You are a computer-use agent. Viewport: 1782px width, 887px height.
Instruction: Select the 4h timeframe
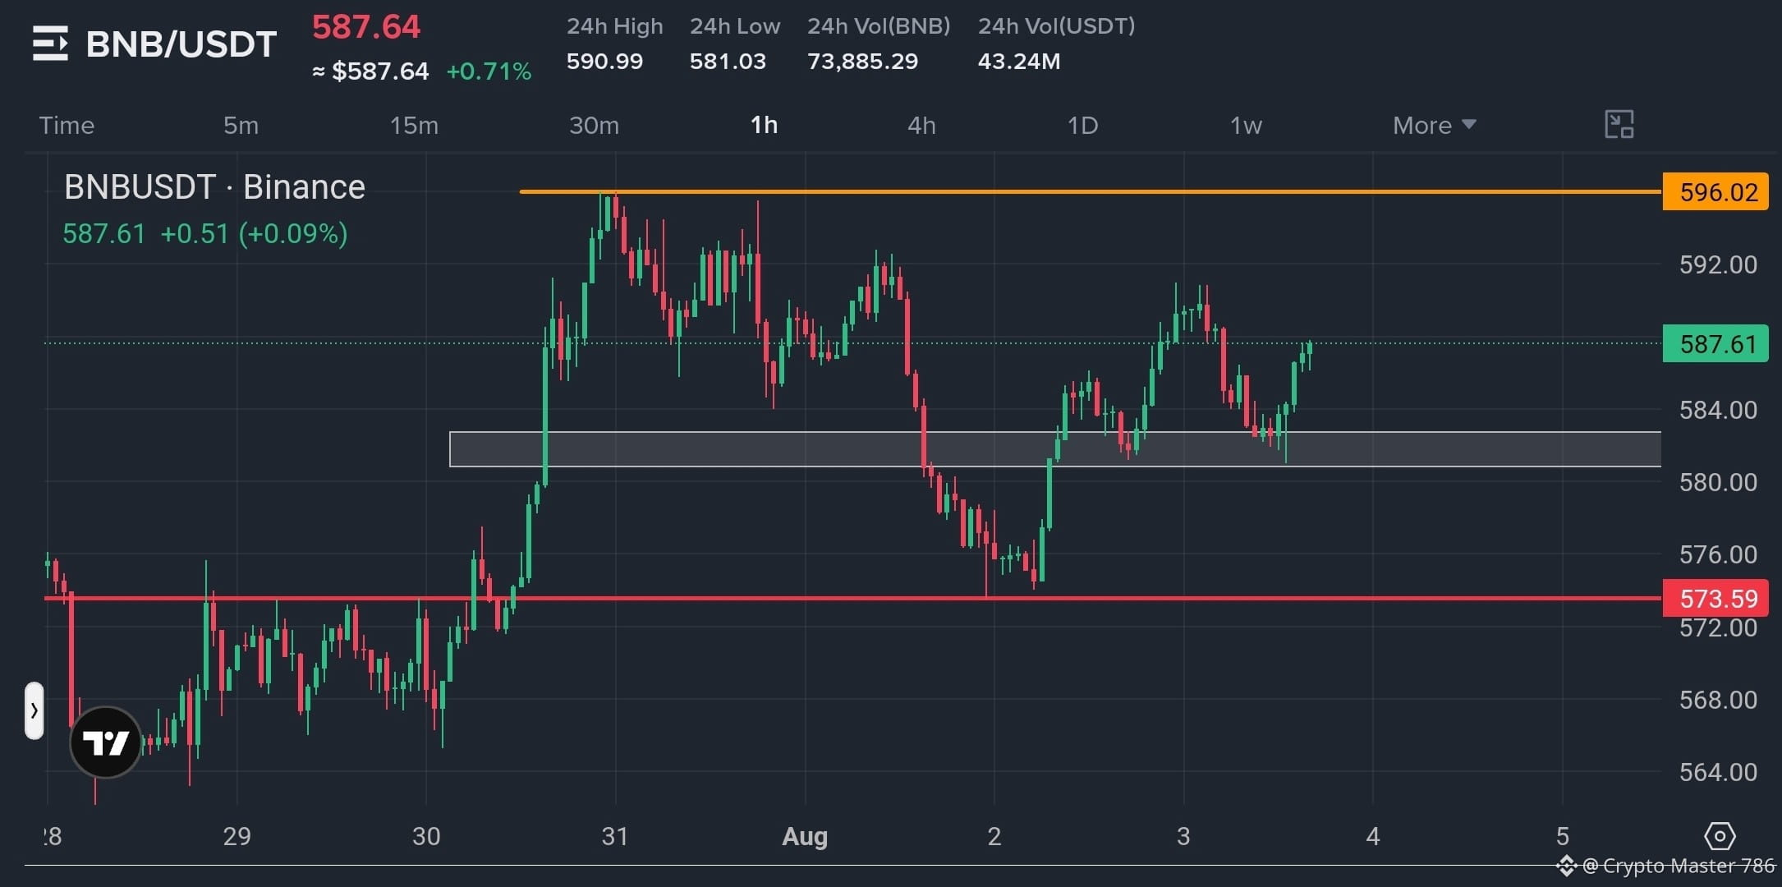coord(921,126)
